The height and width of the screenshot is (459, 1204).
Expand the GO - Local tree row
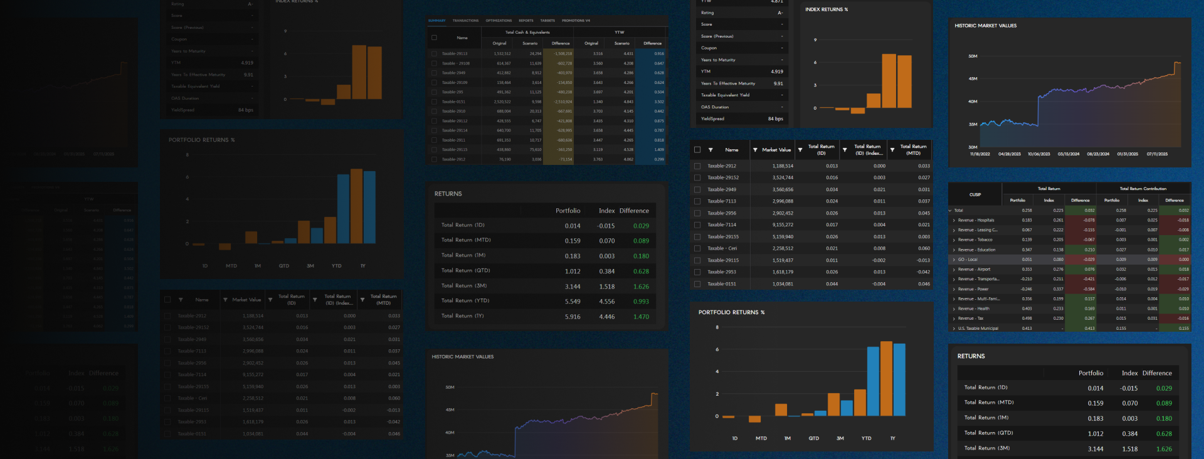[x=954, y=260]
